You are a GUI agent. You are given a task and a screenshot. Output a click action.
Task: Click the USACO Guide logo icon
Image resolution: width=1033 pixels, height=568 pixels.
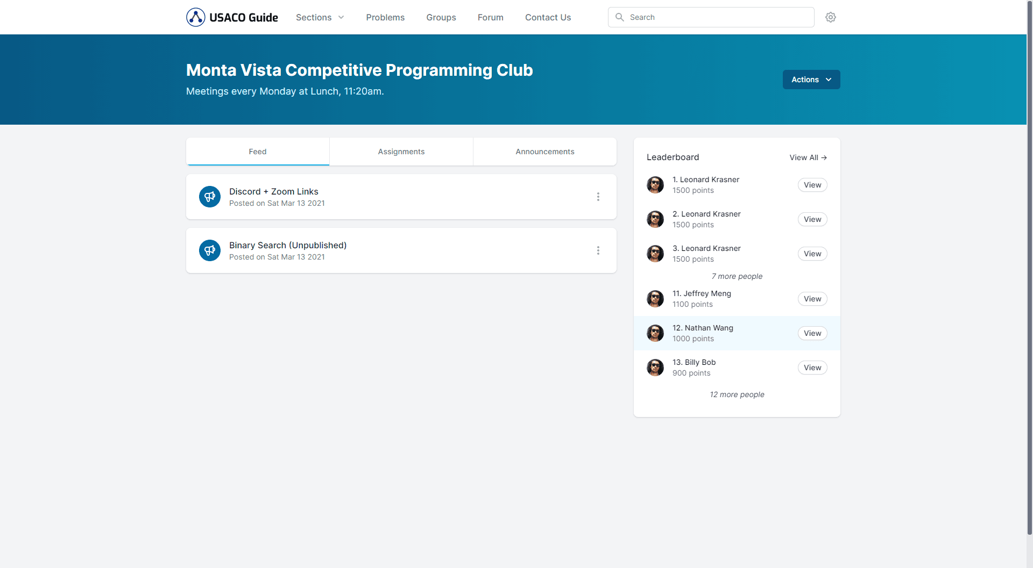[196, 17]
